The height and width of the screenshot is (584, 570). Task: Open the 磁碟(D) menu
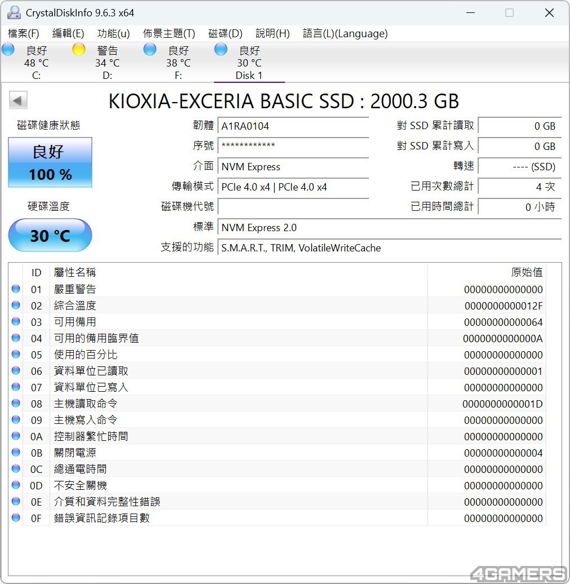[225, 33]
